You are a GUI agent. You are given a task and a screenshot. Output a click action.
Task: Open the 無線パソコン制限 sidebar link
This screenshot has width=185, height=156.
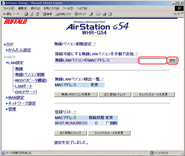click(x=30, y=74)
